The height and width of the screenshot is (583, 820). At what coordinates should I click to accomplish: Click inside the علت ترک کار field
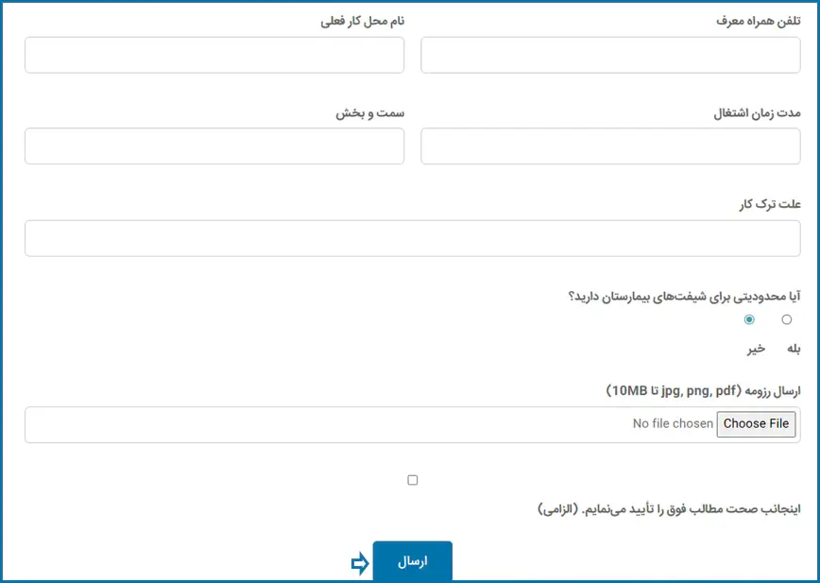[412, 238]
